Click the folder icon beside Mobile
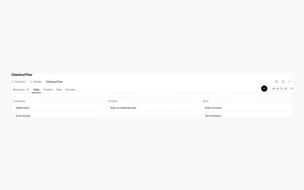304x190 pixels. pos(32,82)
